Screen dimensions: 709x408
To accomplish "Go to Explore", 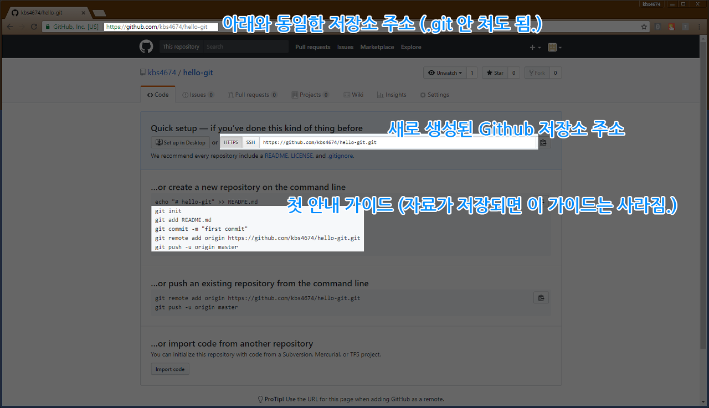I will coord(411,47).
